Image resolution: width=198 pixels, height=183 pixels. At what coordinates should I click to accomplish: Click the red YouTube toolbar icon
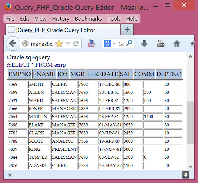click(92, 44)
